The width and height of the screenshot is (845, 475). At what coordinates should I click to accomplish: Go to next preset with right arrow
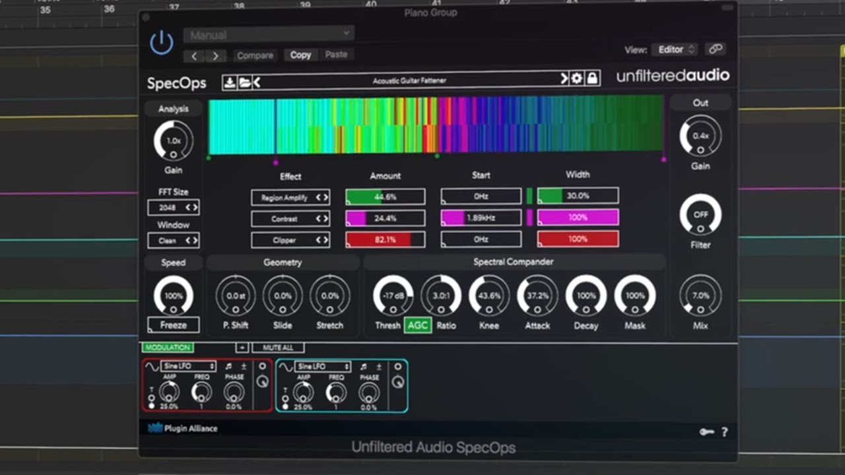click(216, 56)
